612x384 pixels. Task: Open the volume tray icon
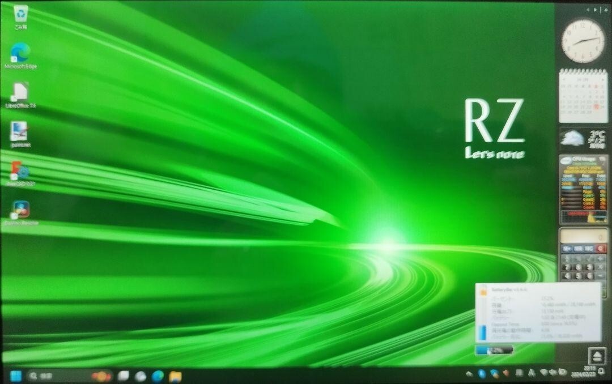[x=552, y=373]
